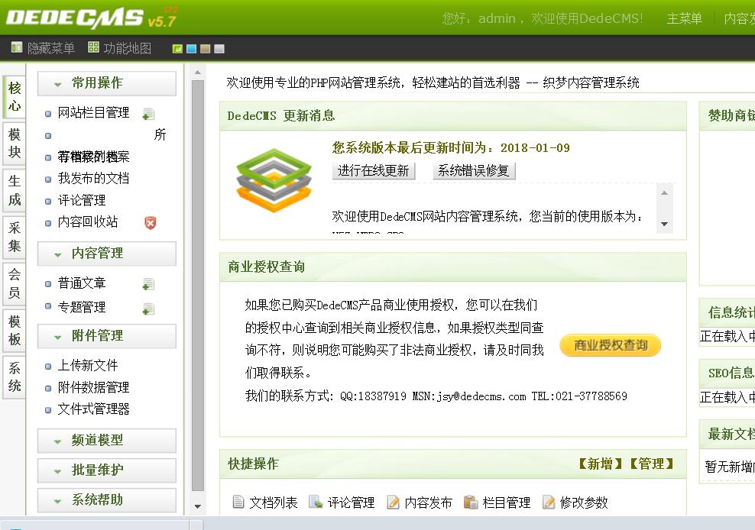This screenshot has height=530, width=755.
Task: Click the yellow 商业授权查询 button
Action: pyautogui.click(x=610, y=345)
